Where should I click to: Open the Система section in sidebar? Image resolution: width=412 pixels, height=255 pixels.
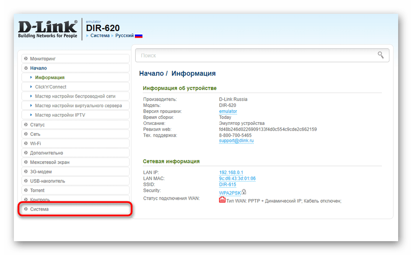(75, 209)
